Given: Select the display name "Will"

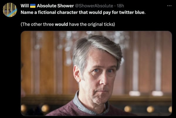Looking at the screenshot, I should [25, 6].
